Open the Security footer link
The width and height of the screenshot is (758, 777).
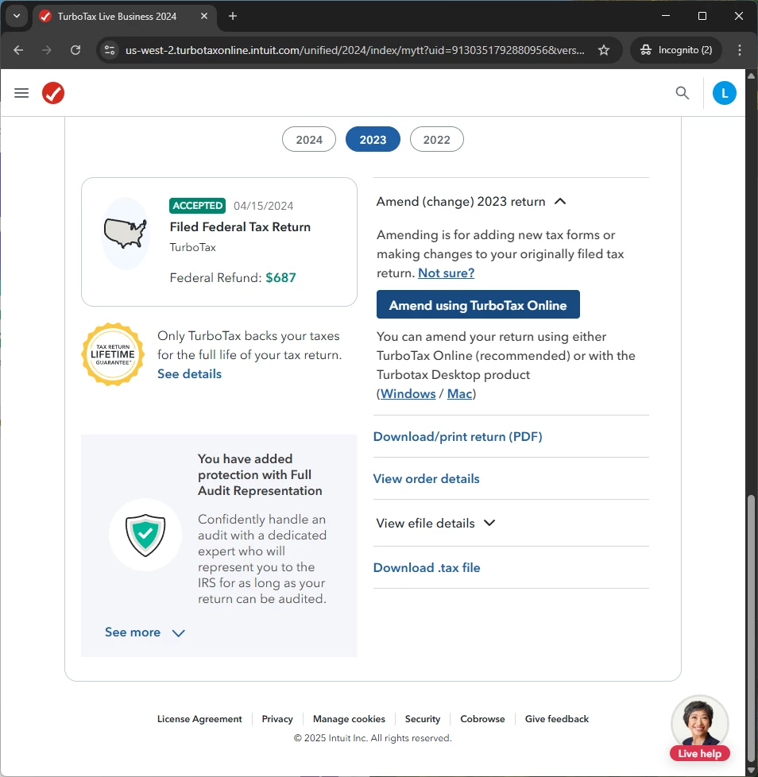tap(423, 719)
